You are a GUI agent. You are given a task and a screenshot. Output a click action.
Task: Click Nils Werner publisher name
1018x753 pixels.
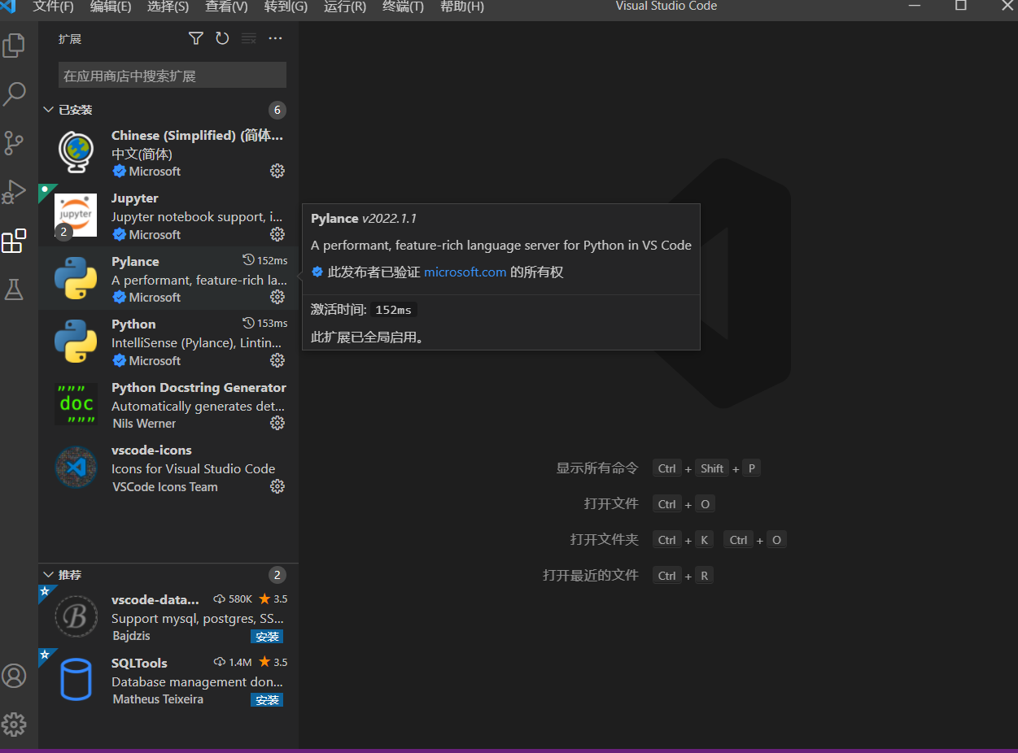coord(144,424)
